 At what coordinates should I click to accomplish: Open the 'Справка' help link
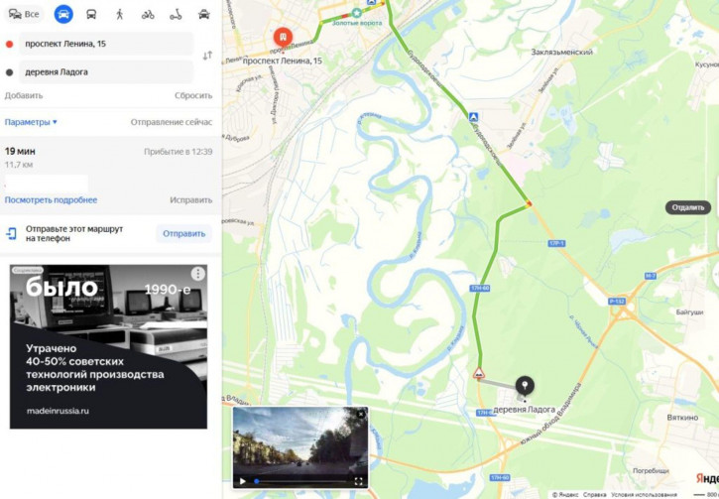(x=595, y=495)
